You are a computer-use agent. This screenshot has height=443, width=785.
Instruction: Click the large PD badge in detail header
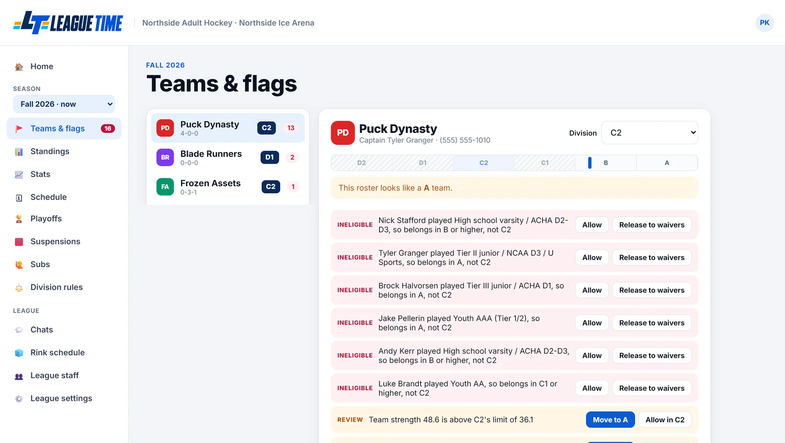tap(343, 133)
